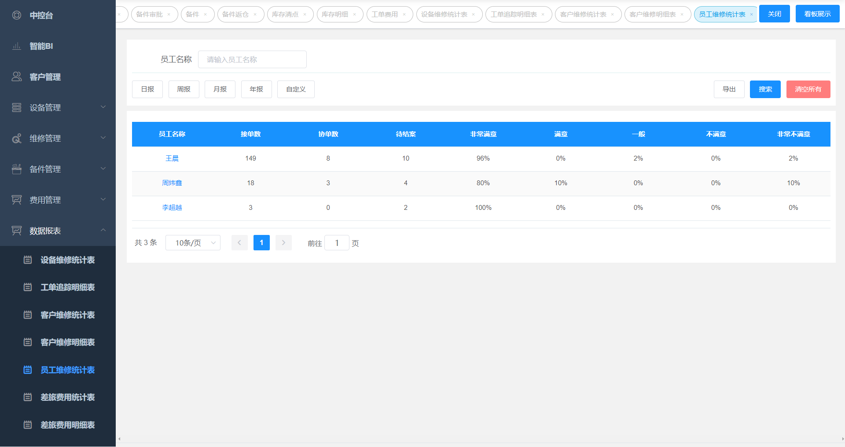This screenshot has width=845, height=447.
Task: Click the 看板展示 button
Action: coord(817,14)
